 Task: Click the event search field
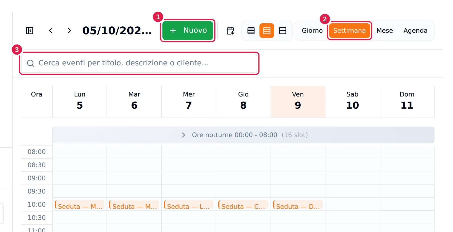(x=139, y=63)
